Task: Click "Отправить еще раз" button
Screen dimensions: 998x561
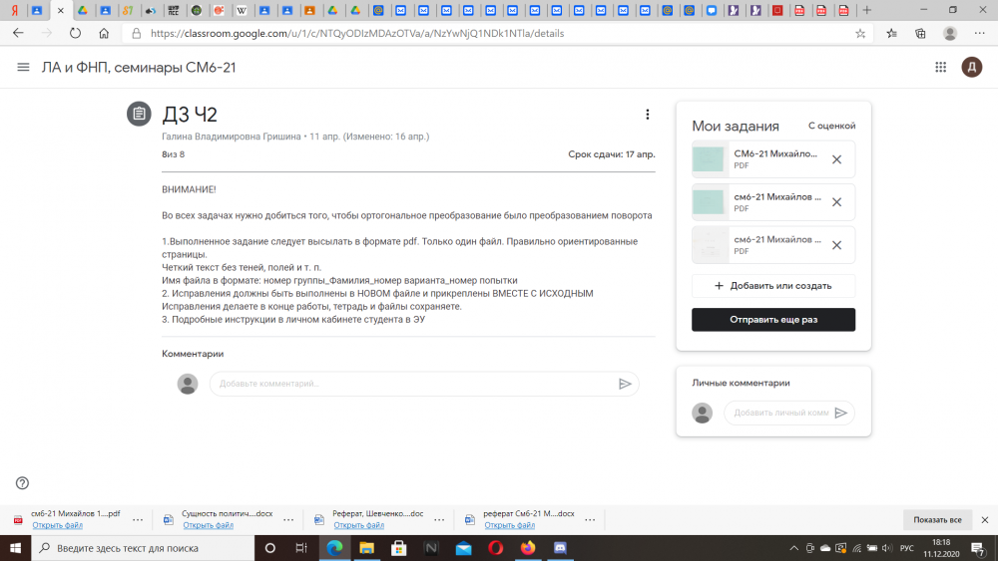Action: pos(773,320)
